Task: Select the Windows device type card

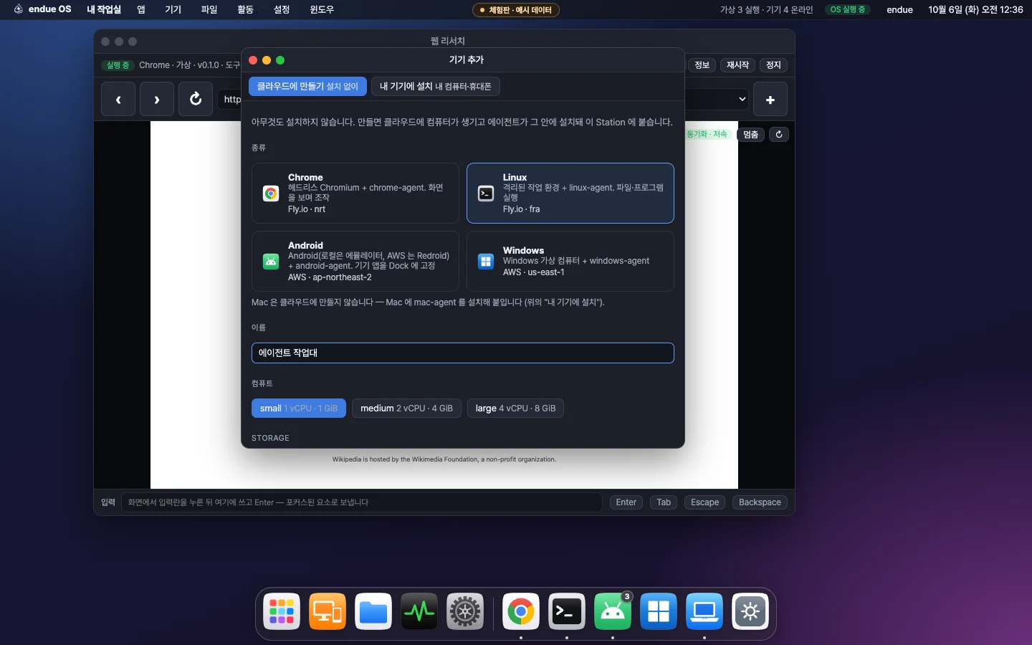Action: pyautogui.click(x=570, y=261)
